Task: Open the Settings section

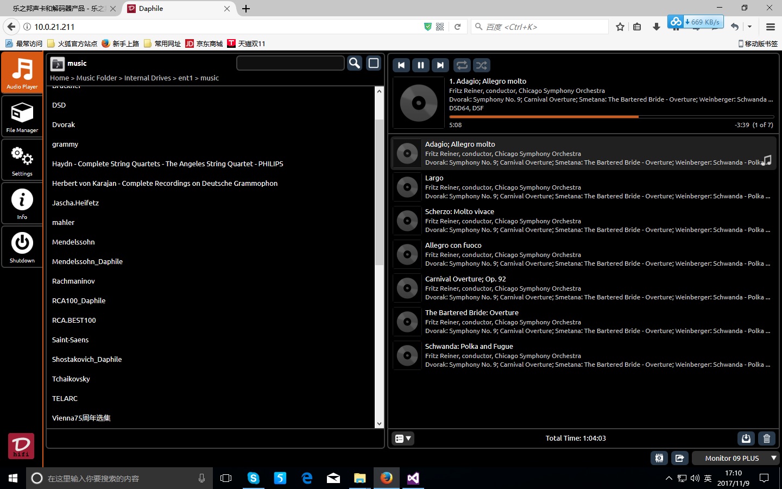Action: point(22,160)
